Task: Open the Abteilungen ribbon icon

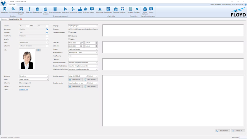Action: tap(108, 10)
